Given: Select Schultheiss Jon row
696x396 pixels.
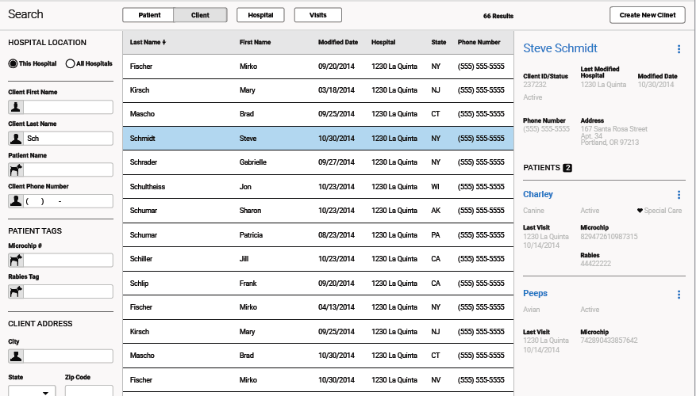Looking at the screenshot, I should 318,186.
